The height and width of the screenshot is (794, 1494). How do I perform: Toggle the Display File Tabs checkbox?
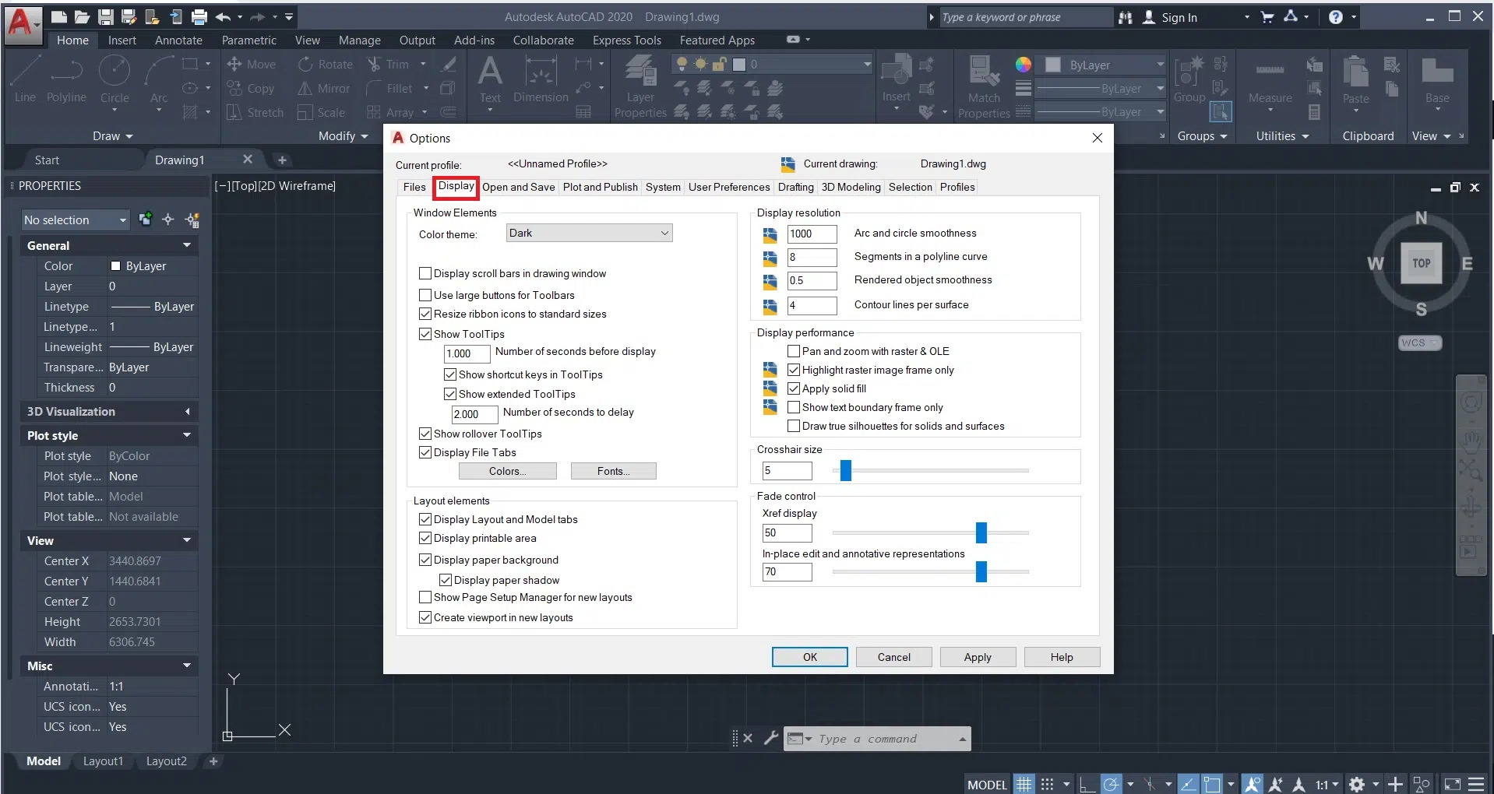(x=425, y=452)
